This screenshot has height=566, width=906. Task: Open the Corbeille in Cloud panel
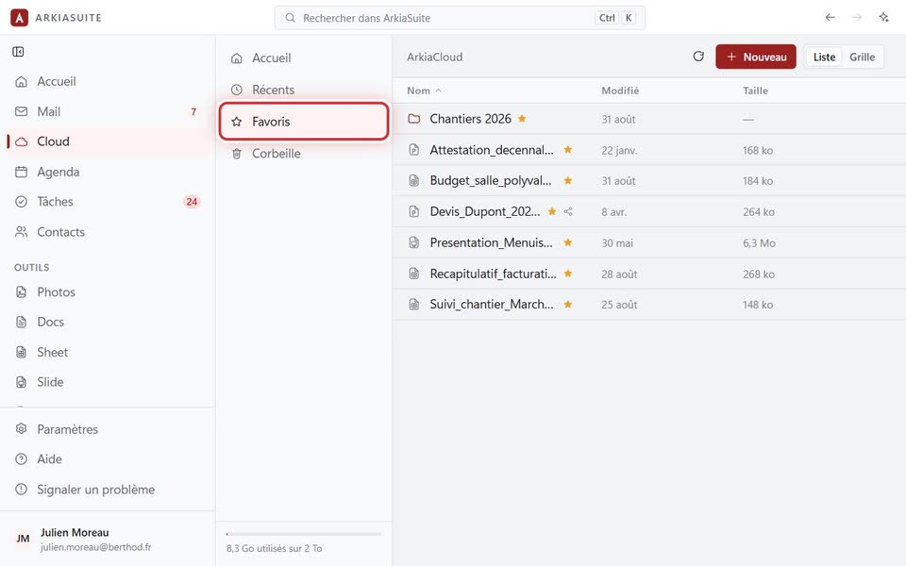tap(304, 154)
